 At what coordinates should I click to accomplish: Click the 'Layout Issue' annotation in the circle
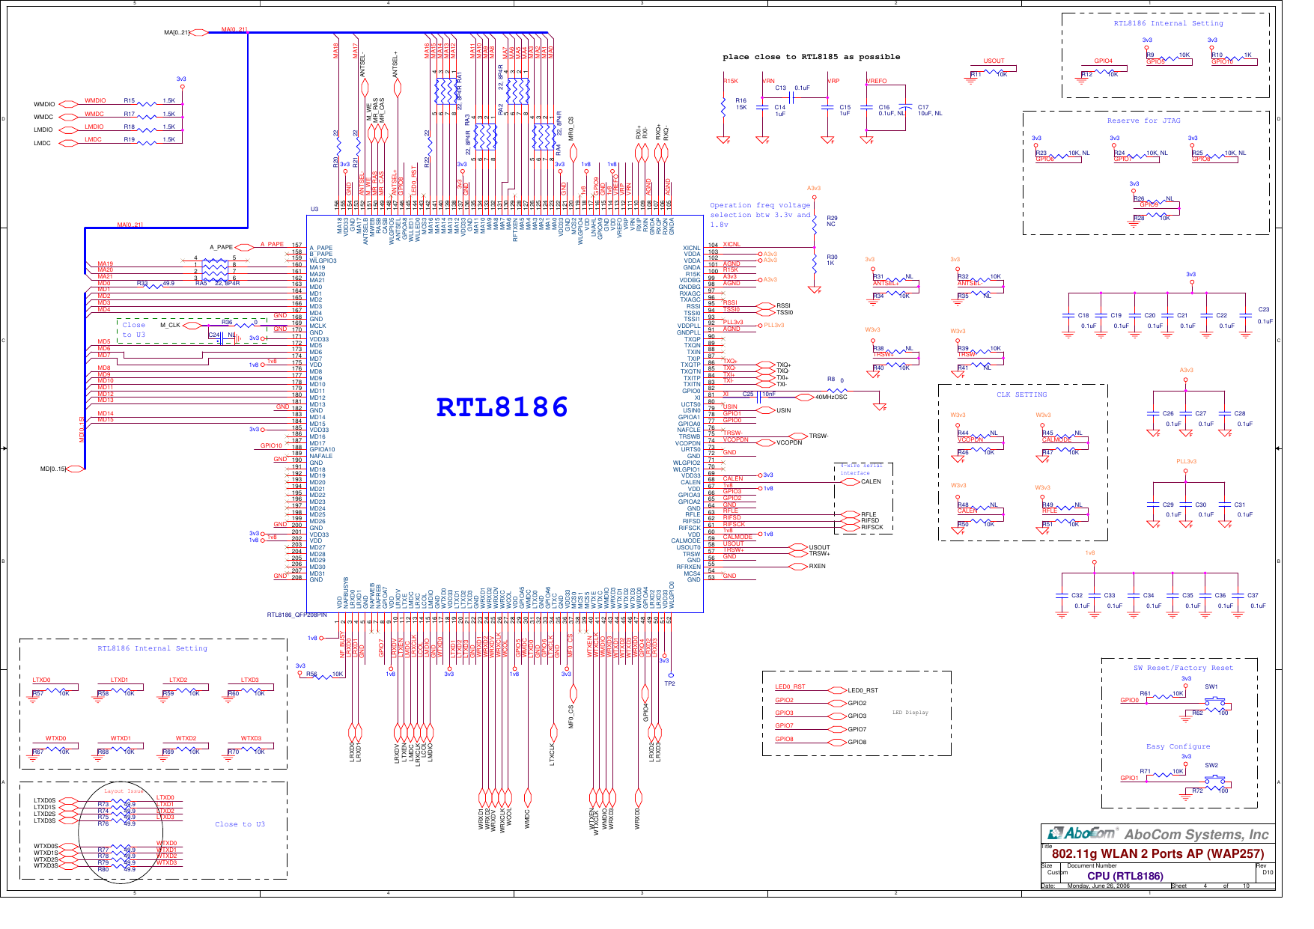tap(124, 791)
